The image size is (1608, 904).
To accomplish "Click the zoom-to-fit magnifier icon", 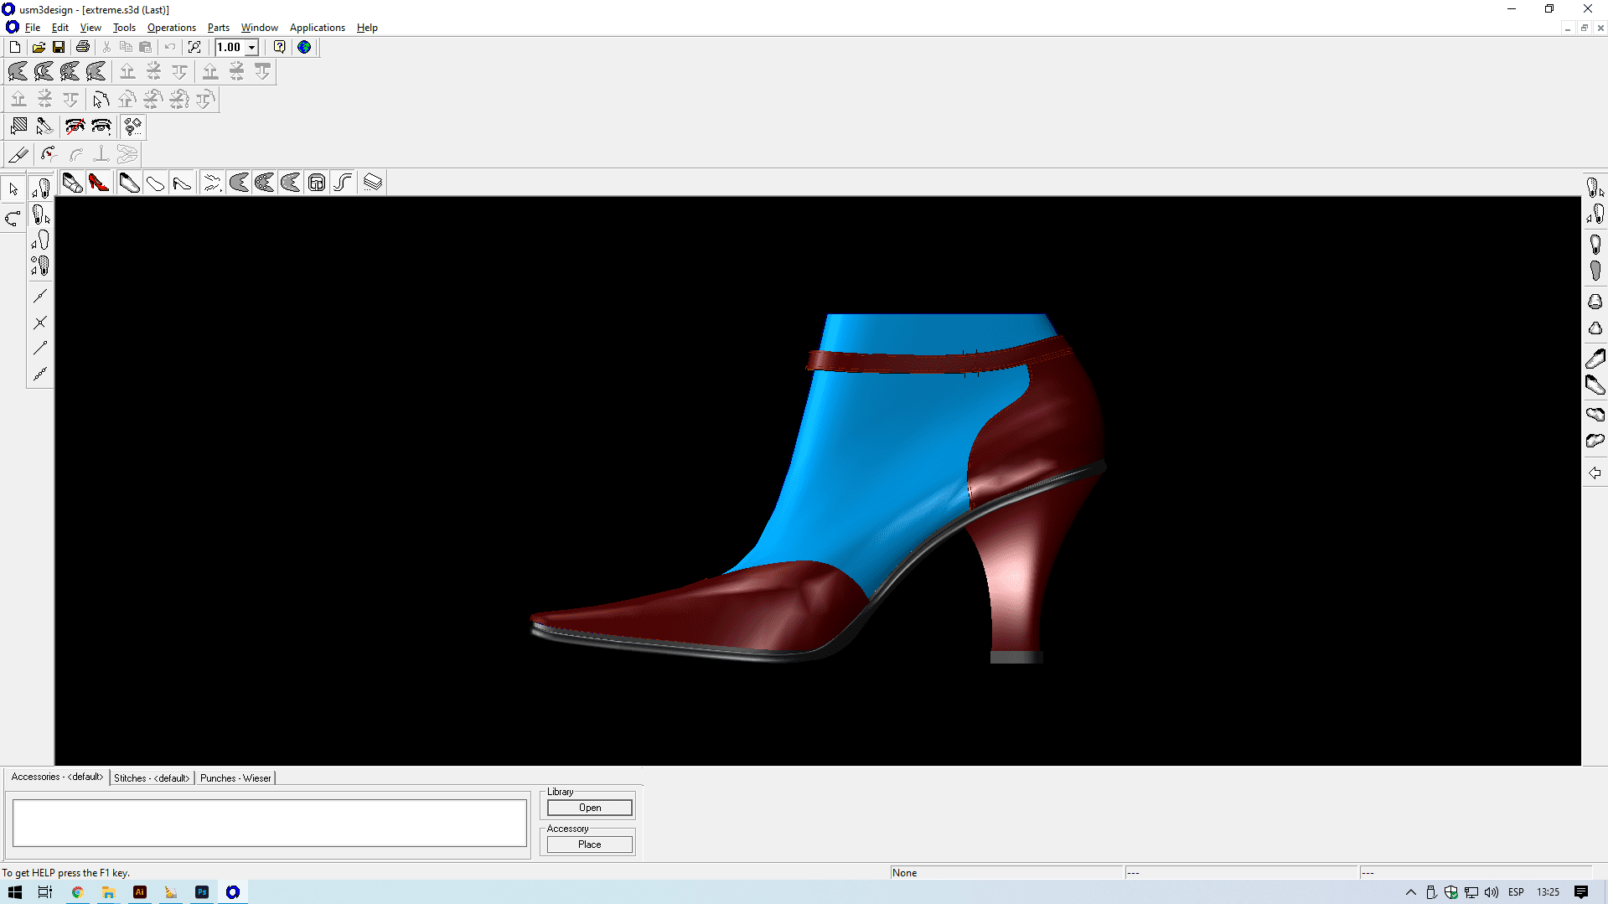I will click(194, 47).
